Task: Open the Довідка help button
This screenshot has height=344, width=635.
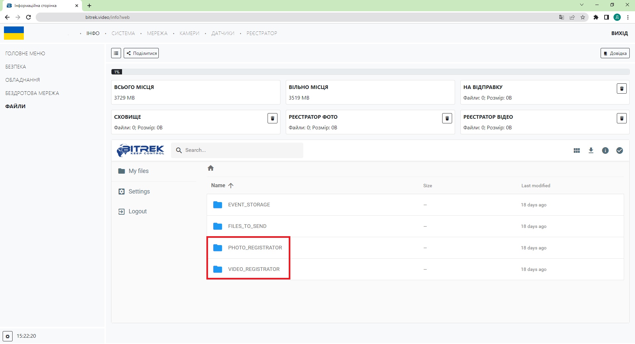Action: [x=615, y=53]
